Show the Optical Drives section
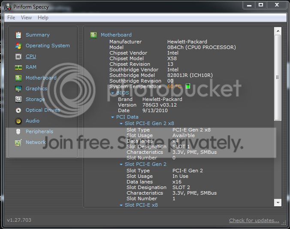This screenshot has width=290, height=229. (x=43, y=110)
